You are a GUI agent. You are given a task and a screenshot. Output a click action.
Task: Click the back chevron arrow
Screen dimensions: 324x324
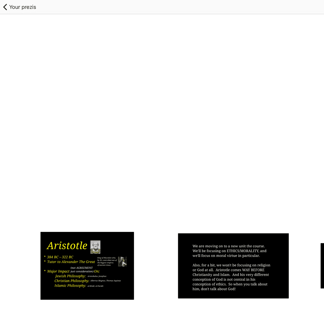tap(5, 7)
